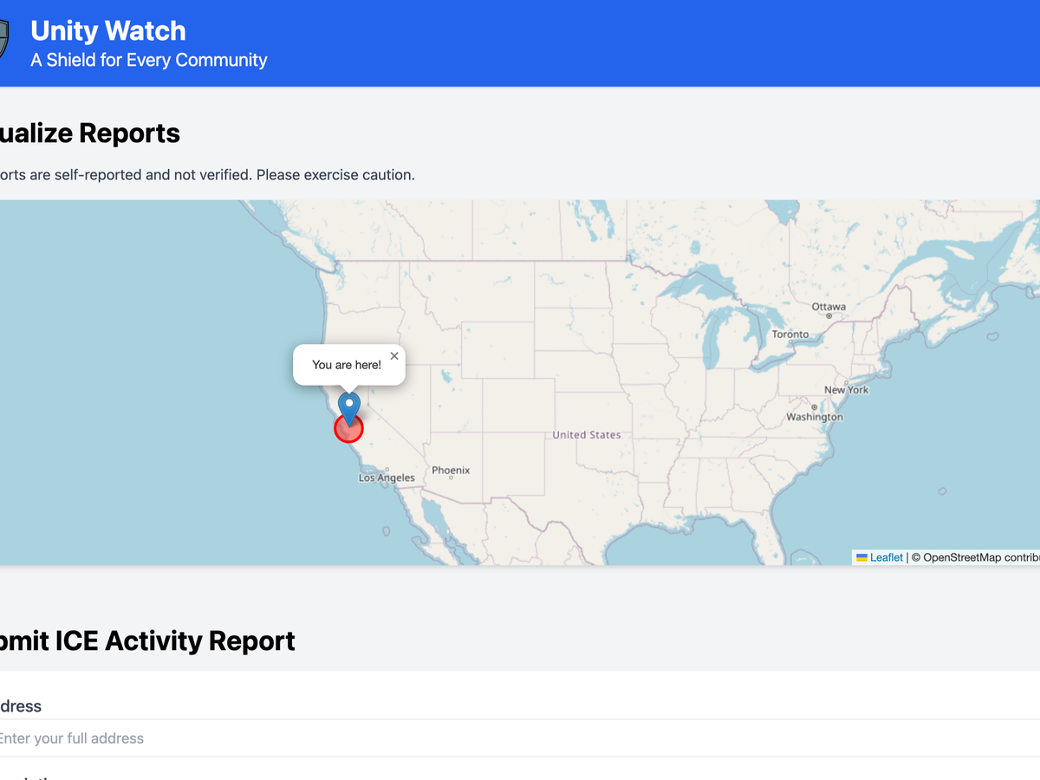Close the "You are here!" popup
Viewport: 1040px width, 780px height.
point(394,356)
